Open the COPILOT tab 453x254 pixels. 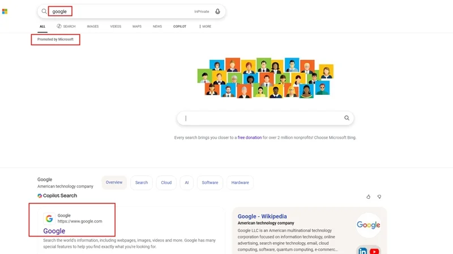[180, 27]
